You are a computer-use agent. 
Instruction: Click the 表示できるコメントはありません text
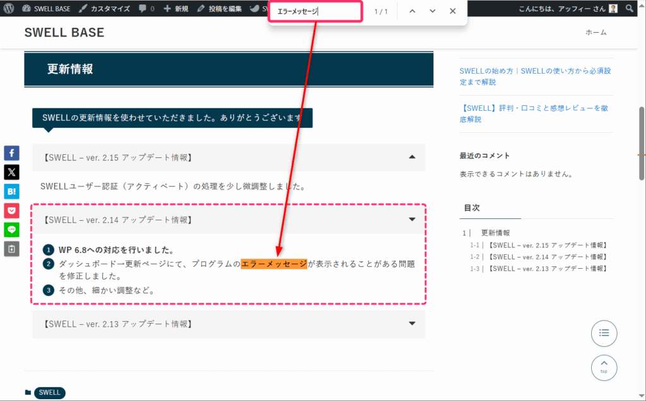(517, 174)
